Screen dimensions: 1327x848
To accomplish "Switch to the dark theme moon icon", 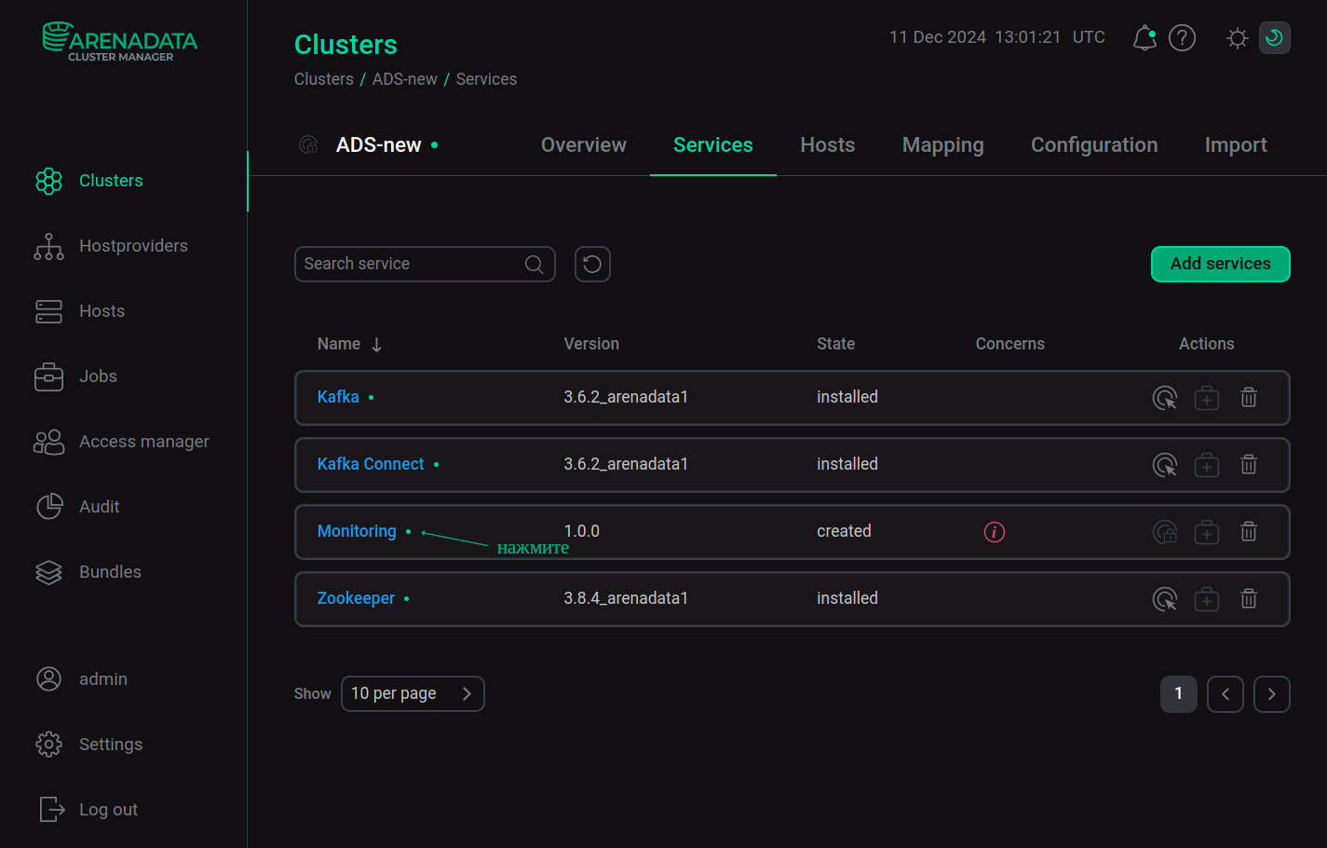I will tap(1275, 38).
